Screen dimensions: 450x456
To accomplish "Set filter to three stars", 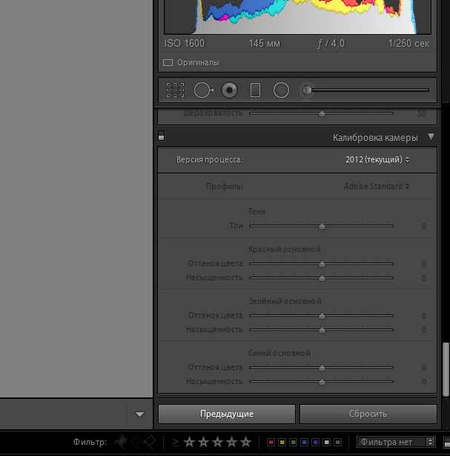I will pos(217,442).
